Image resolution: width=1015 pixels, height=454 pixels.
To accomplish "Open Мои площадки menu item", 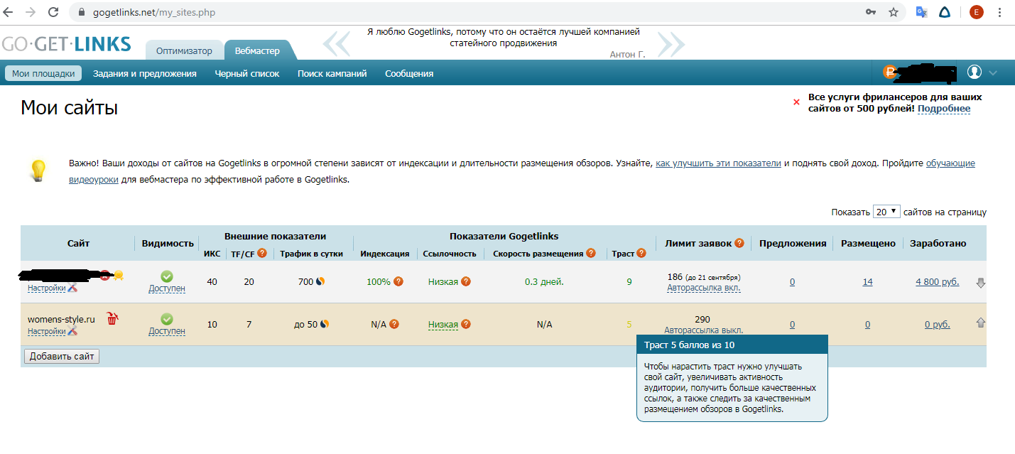I will [43, 73].
